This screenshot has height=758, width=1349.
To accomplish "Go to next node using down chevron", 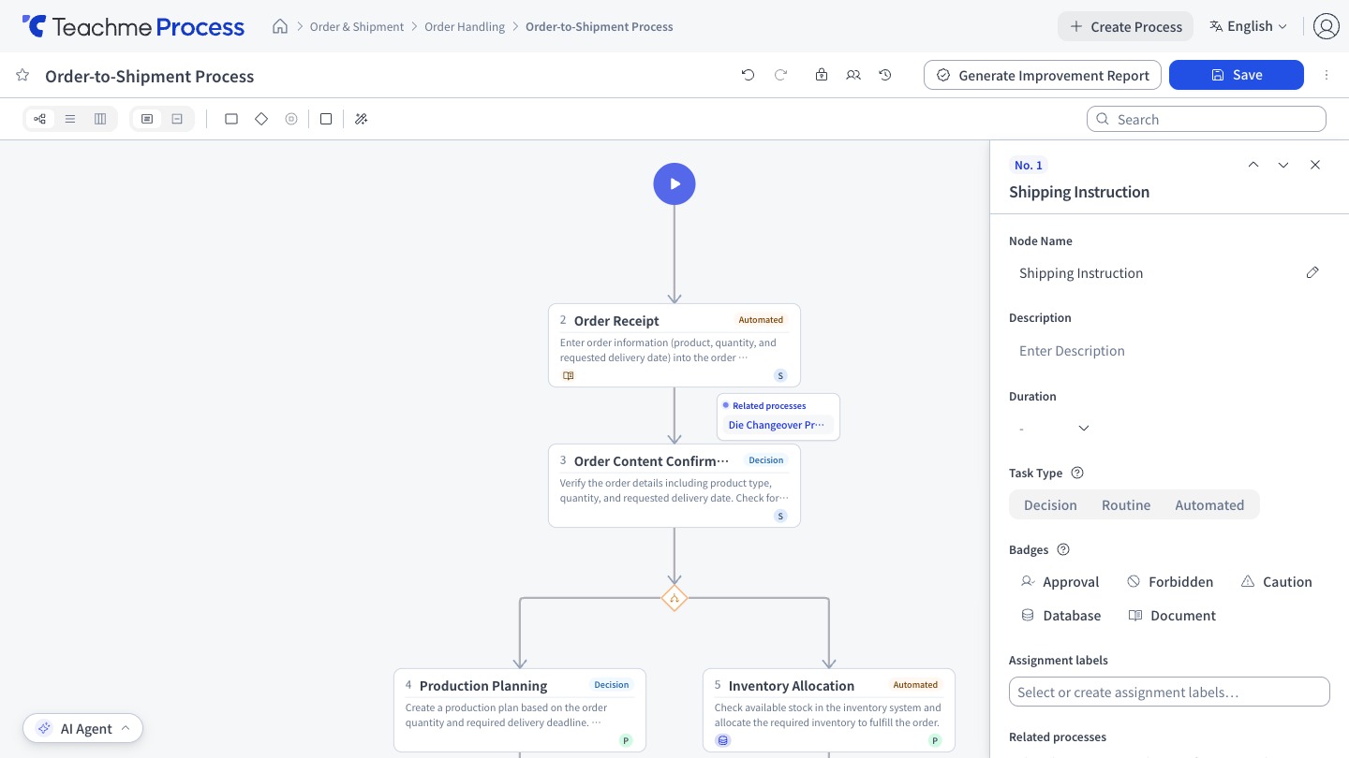I will coord(1283,165).
